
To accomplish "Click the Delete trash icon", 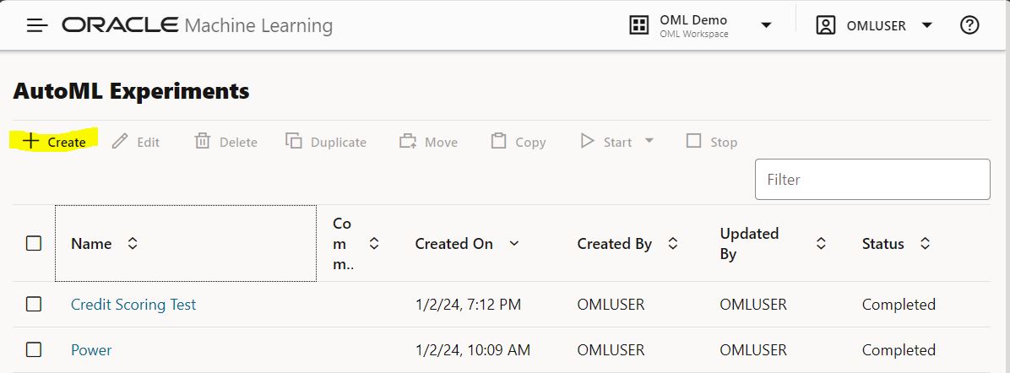I will click(x=203, y=142).
